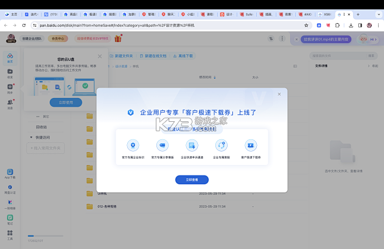Click 离线下载 in the toolbar
This screenshot has height=249, width=384.
(x=183, y=56)
